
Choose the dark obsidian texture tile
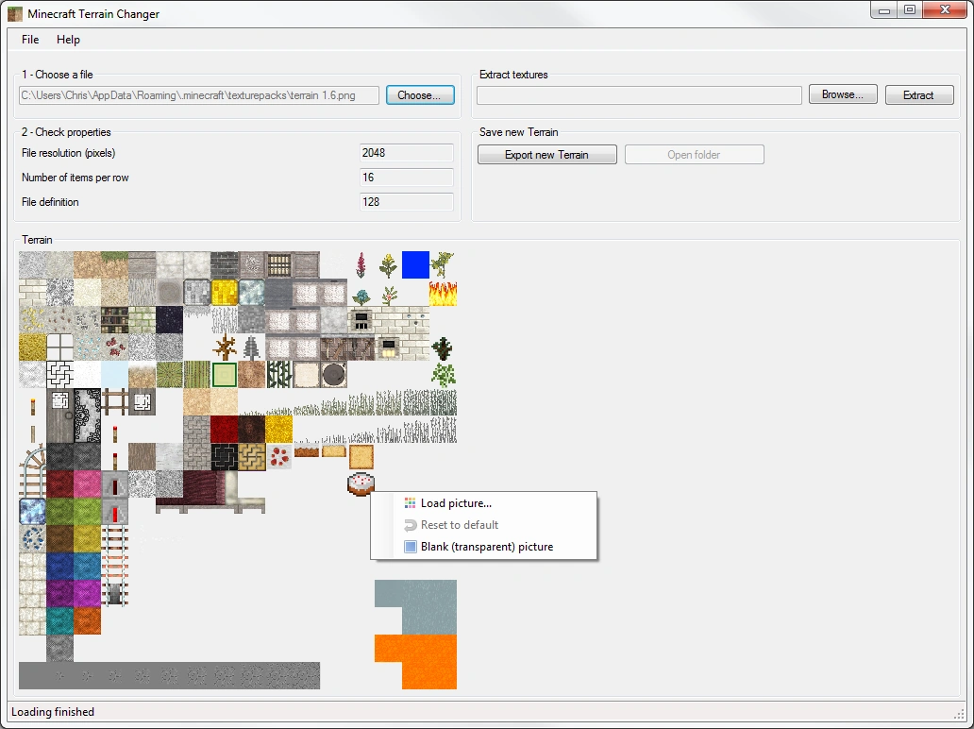tap(169, 319)
